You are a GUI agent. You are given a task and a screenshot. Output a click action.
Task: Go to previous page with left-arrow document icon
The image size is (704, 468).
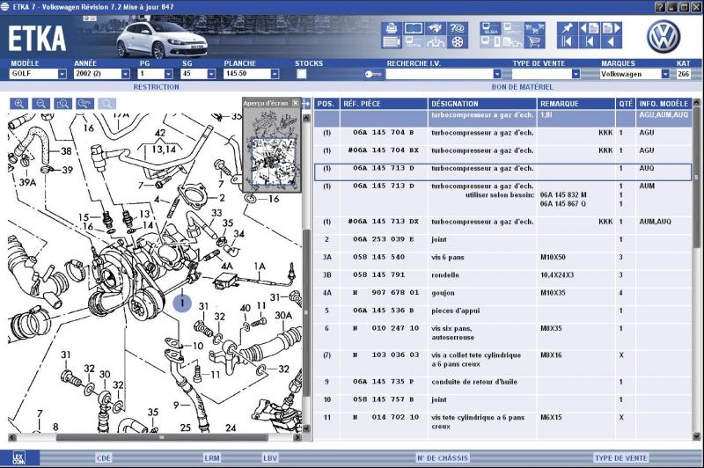coord(589,28)
